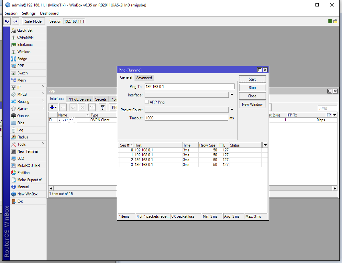This screenshot has width=342, height=263.
Task: Toggle Safe Mode
Action: pyautogui.click(x=33, y=21)
